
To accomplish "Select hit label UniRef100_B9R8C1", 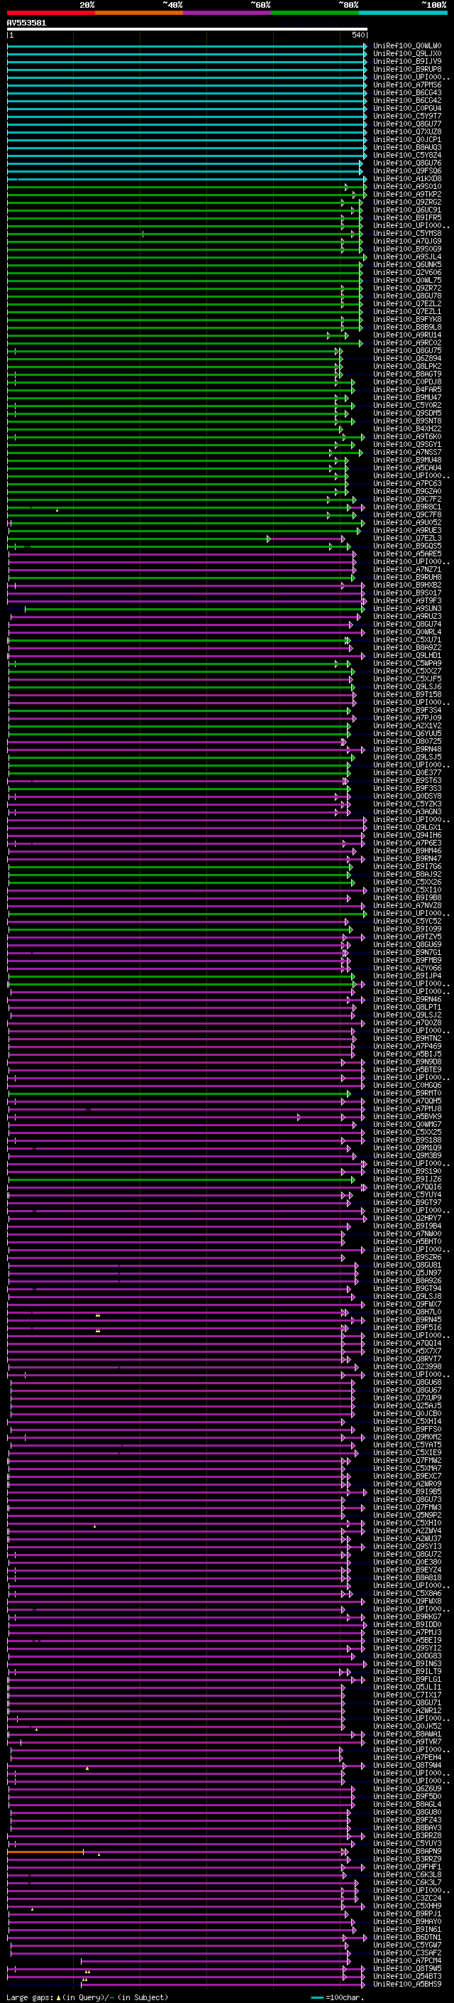I will 407,507.
